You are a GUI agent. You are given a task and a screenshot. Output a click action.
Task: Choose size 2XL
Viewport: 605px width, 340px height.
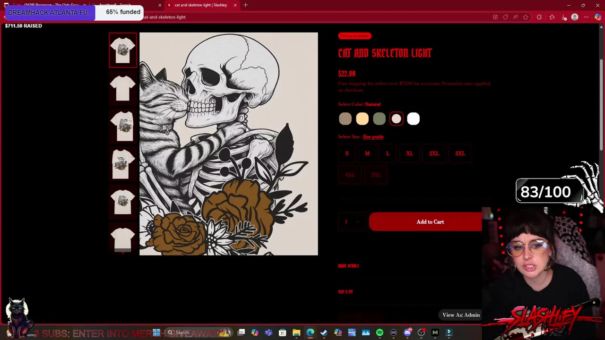point(434,153)
